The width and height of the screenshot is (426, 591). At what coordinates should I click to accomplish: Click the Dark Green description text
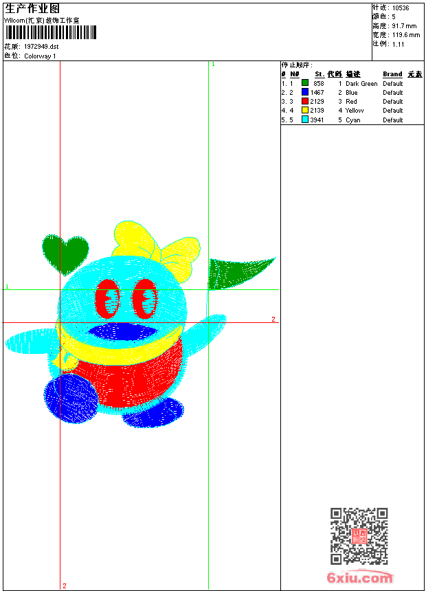(x=361, y=84)
